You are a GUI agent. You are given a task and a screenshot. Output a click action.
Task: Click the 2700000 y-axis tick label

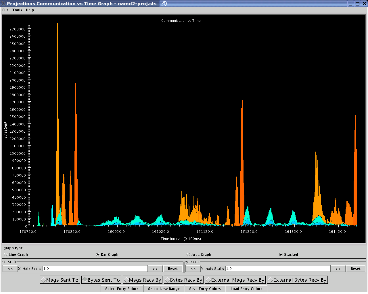click(18, 29)
